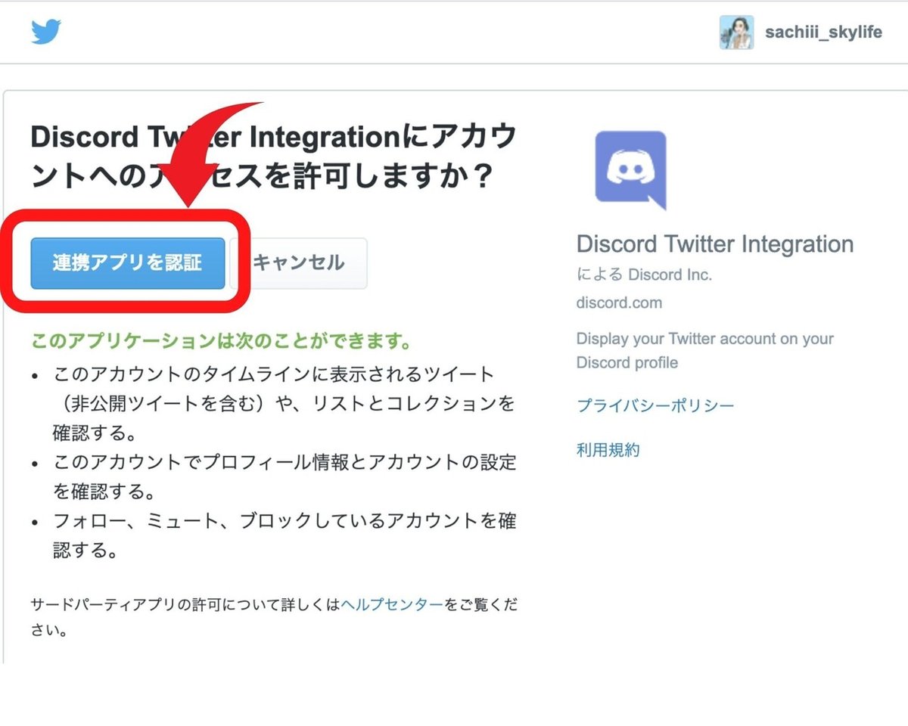
Task: Authorize app with 連携アプリを認証 button
Action: point(128,263)
